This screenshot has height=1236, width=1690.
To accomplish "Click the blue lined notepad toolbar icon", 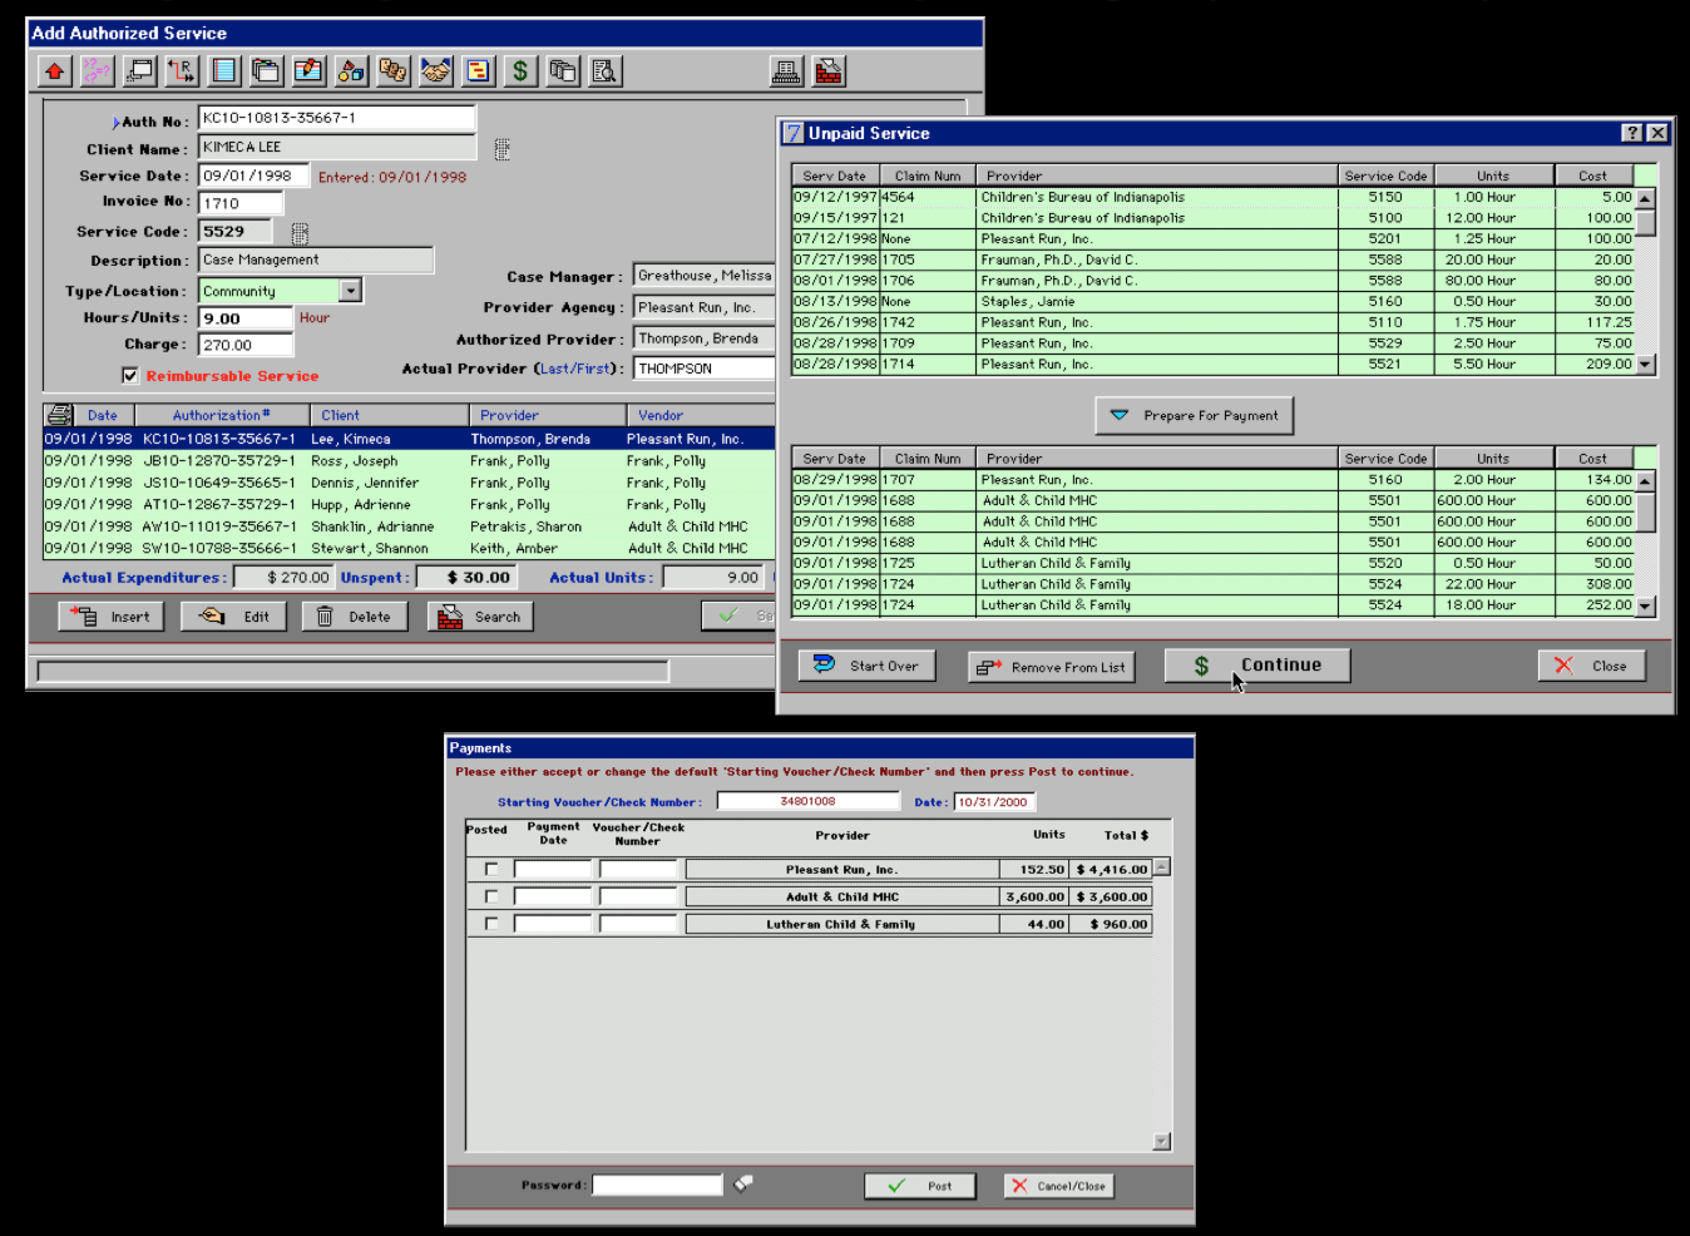I will [x=224, y=72].
